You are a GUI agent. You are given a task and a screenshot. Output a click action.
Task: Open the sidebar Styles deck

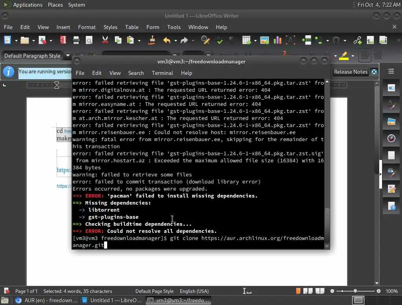coord(391,105)
